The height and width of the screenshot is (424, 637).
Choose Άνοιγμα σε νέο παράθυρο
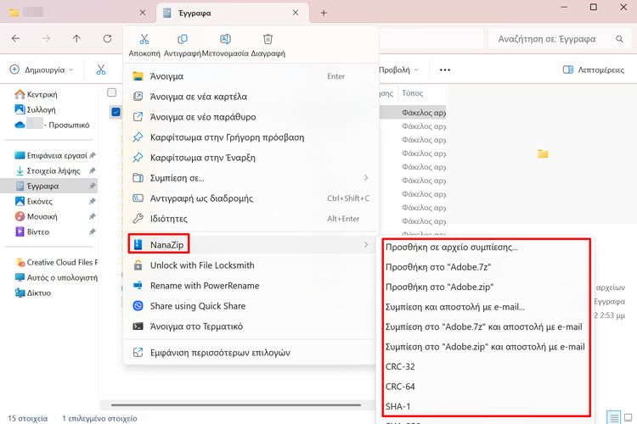[251, 117]
